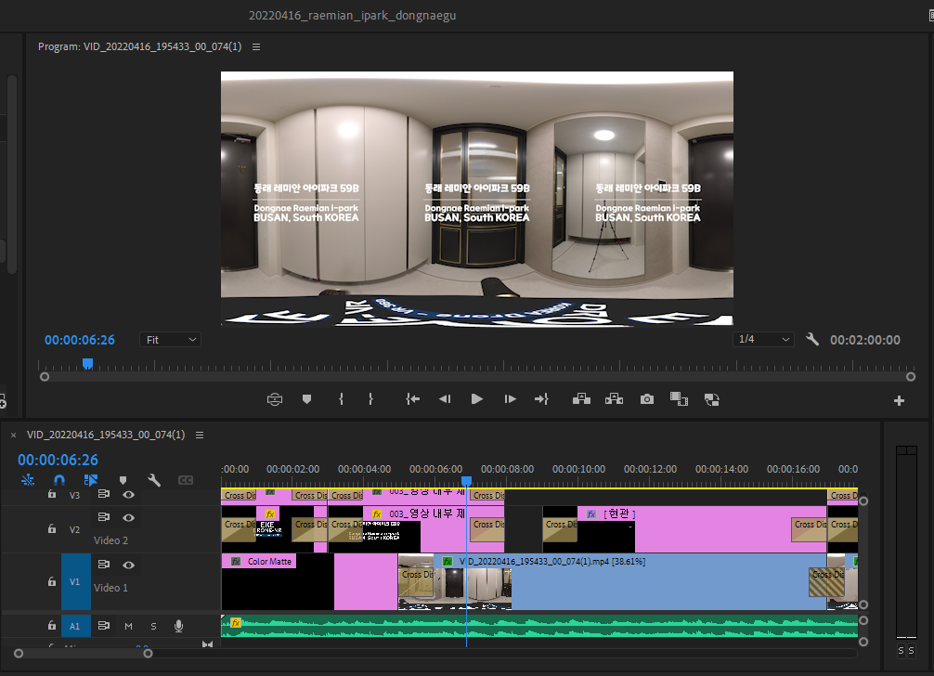
Task: Close the VID_20220416 timeline sequence tab
Action: 13,435
